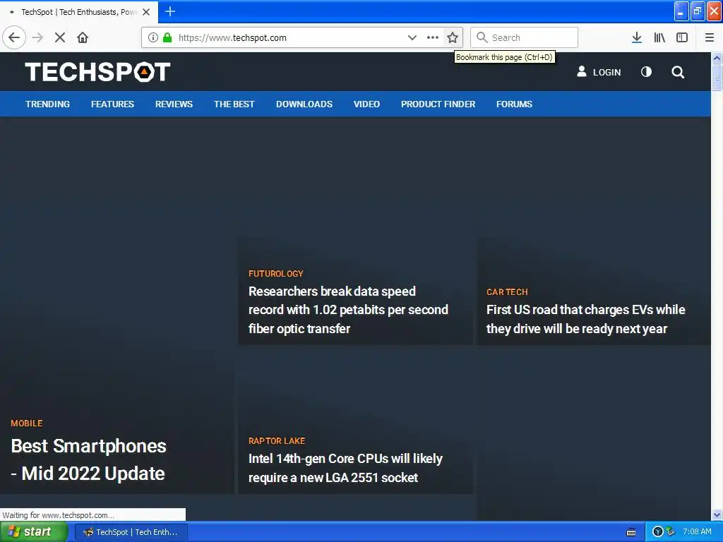Click the scrollbar down arrow
The image size is (723, 542).
[717, 514]
